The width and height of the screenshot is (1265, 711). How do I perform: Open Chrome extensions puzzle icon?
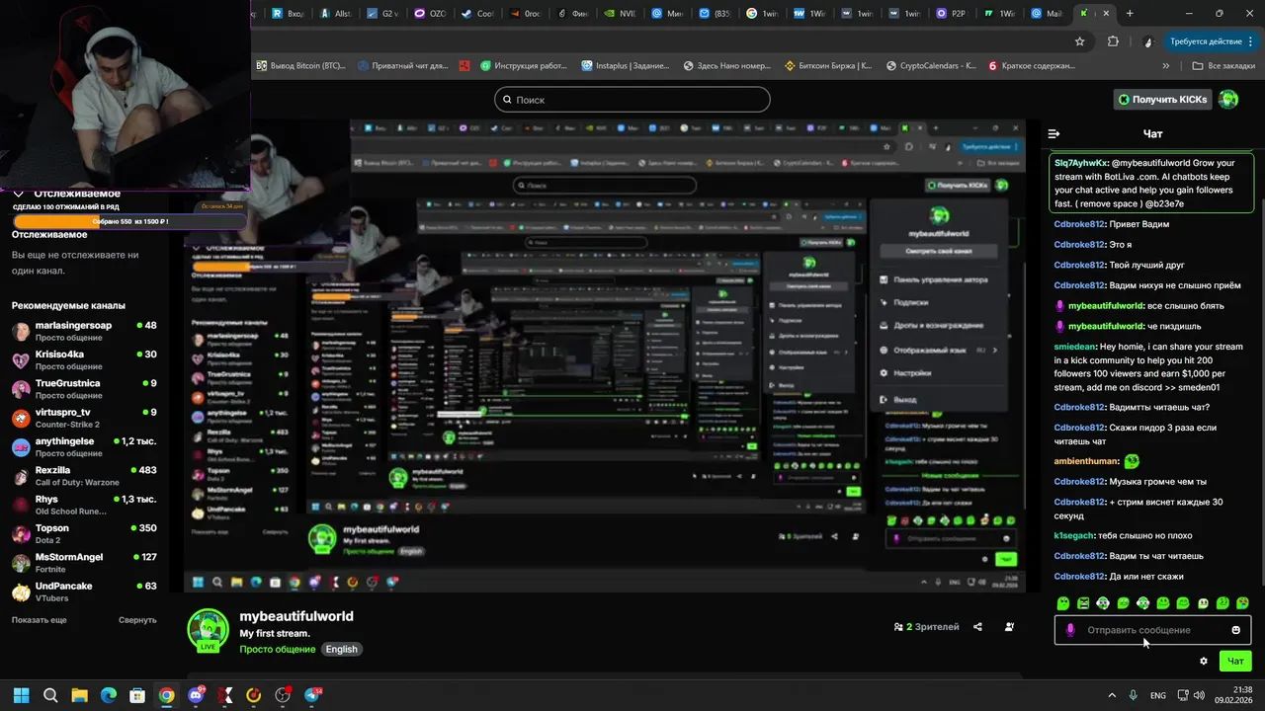click(1114, 41)
